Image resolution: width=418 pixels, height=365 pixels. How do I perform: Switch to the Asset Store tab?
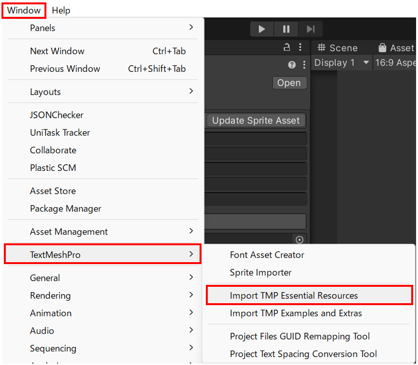click(x=397, y=48)
